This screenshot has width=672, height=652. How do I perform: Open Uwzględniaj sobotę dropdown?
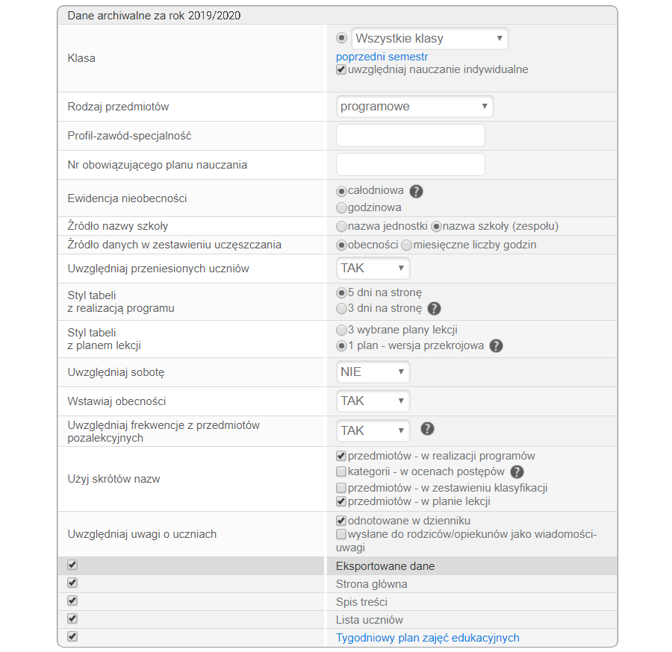tap(373, 372)
